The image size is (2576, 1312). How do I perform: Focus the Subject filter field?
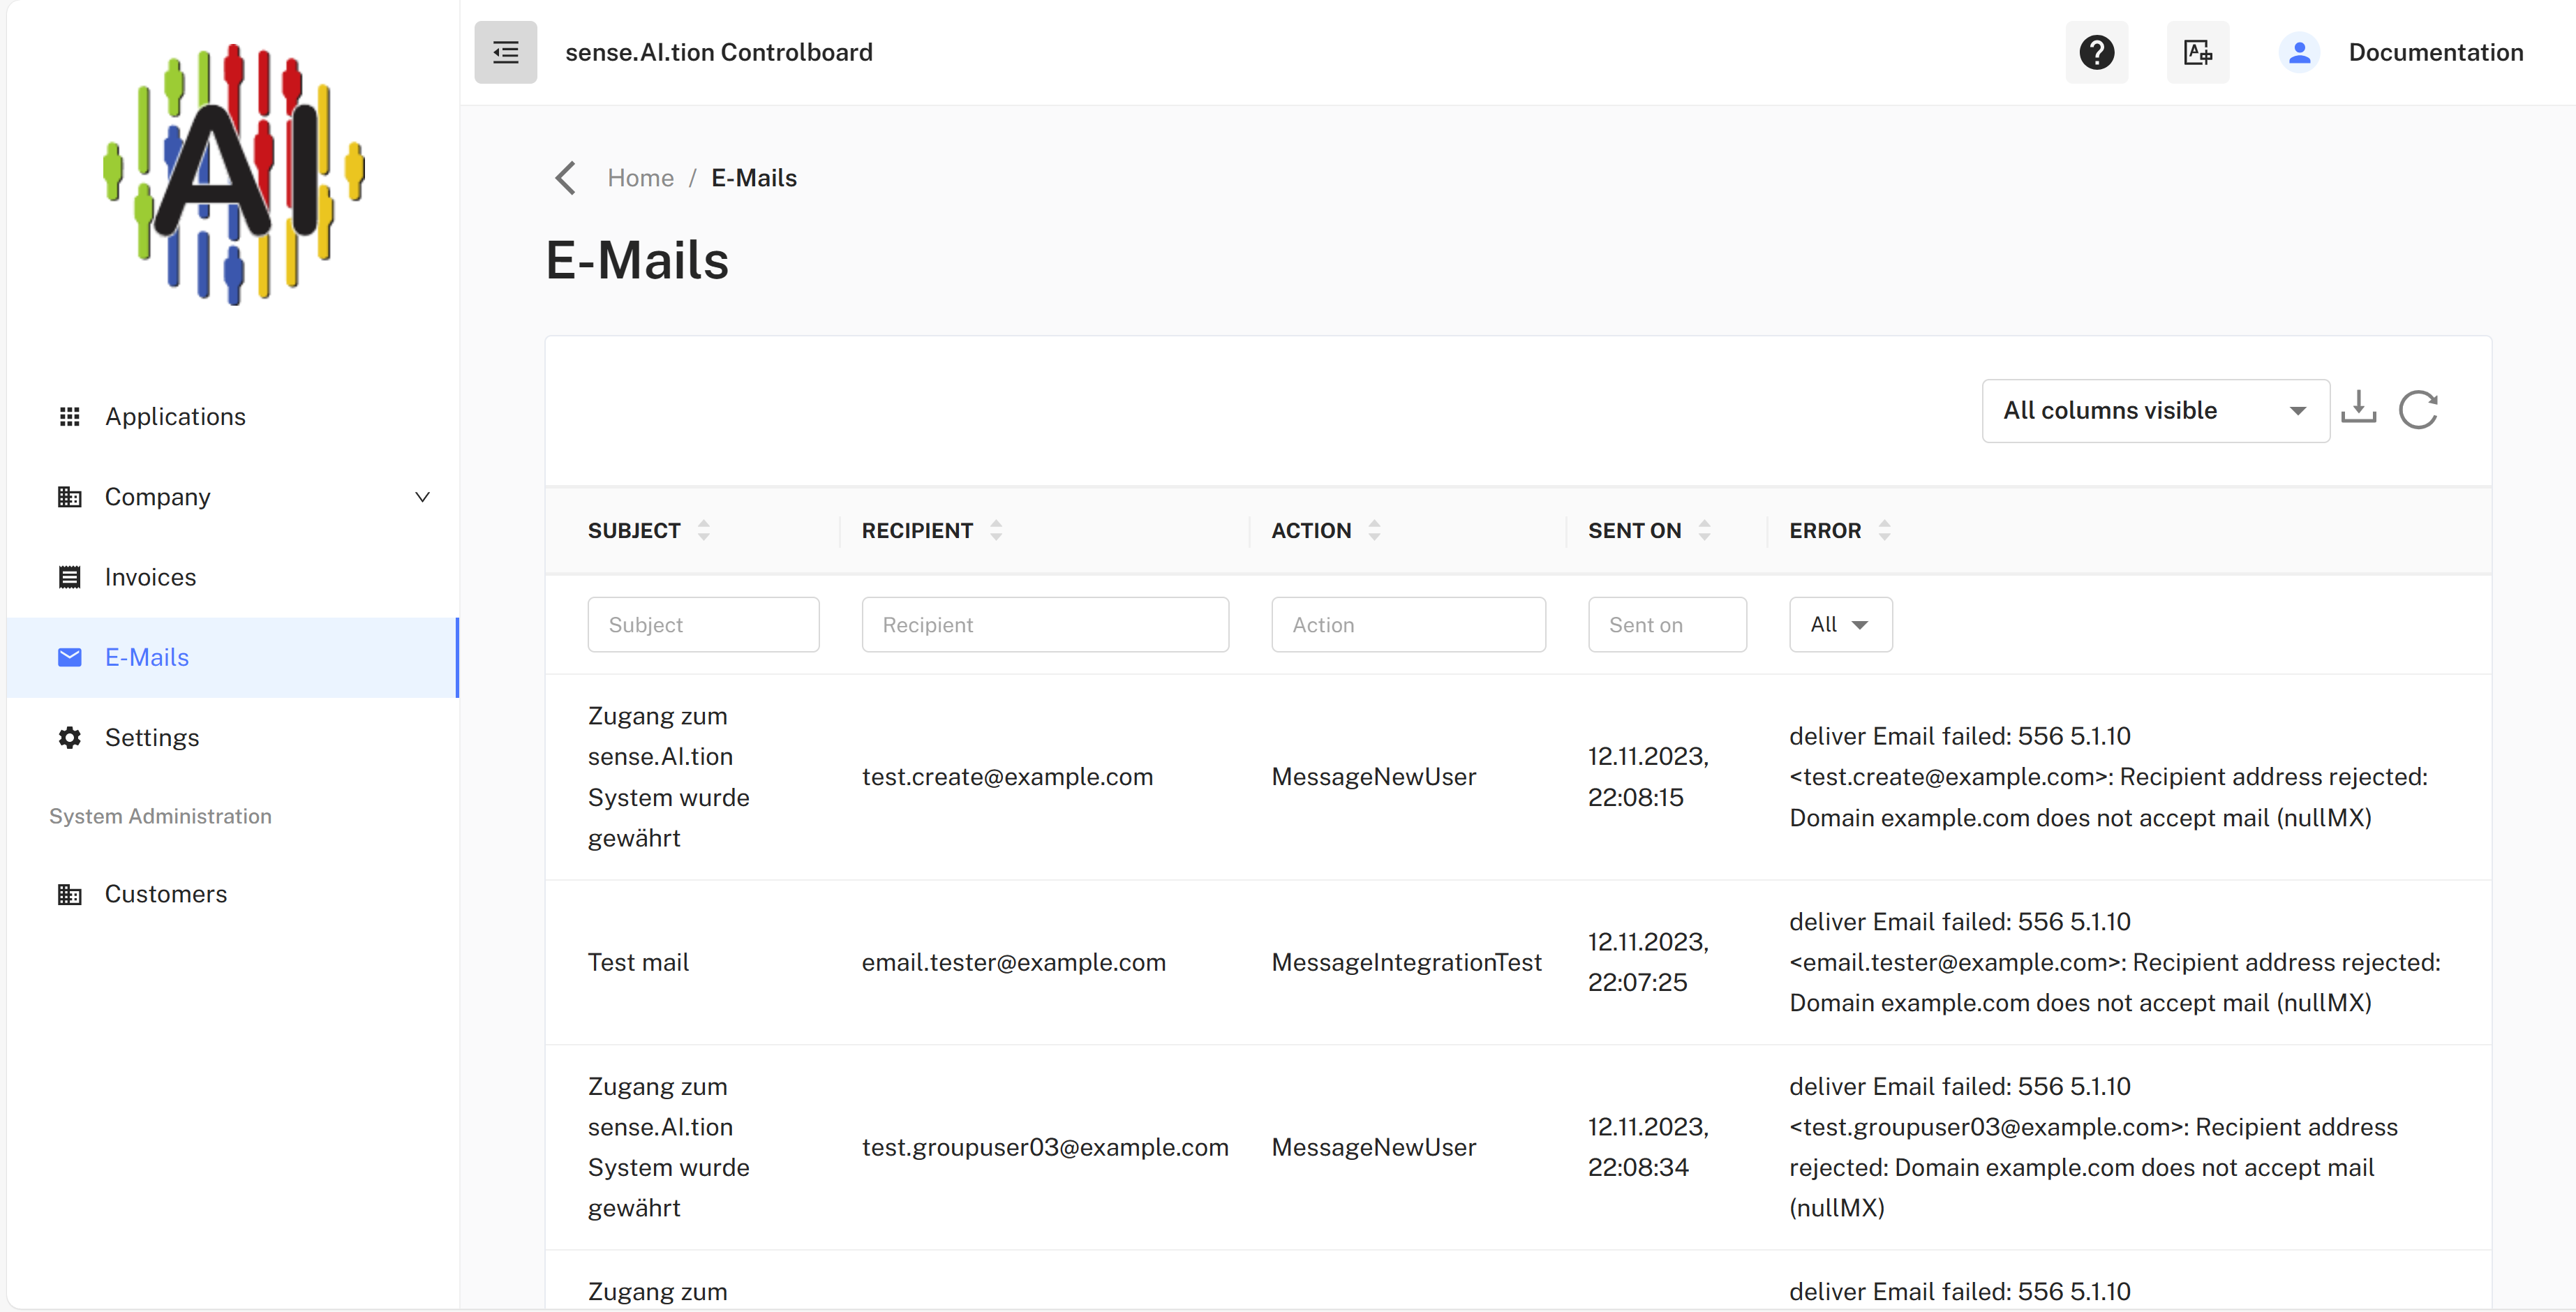[703, 624]
